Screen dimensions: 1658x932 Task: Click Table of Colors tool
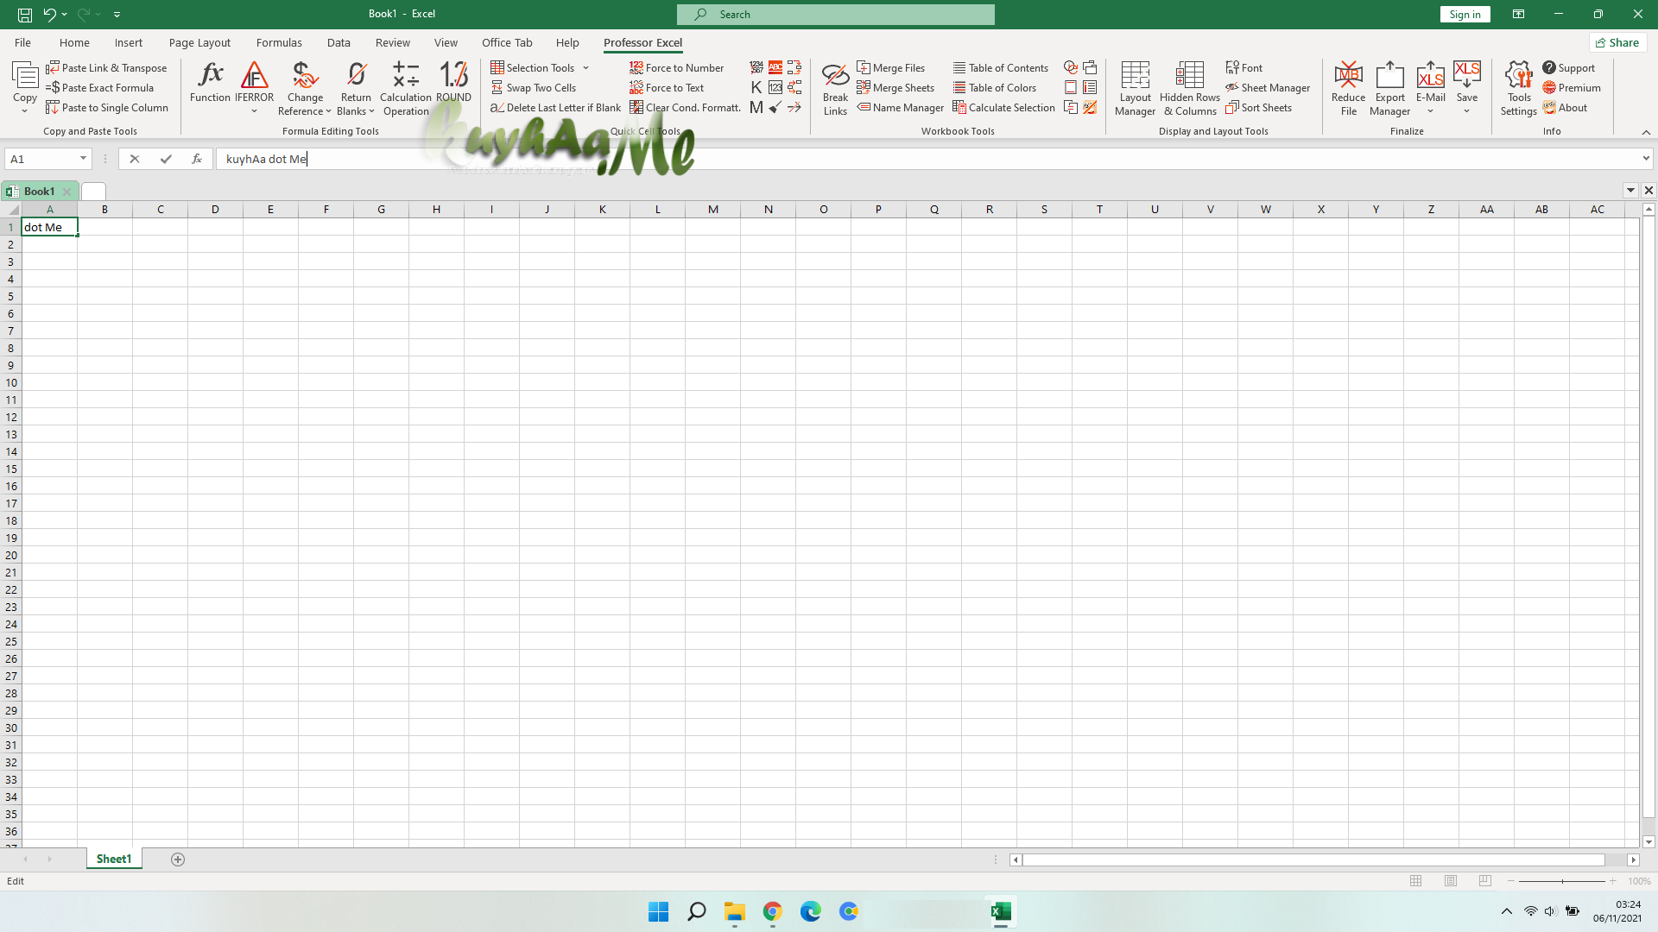pyautogui.click(x=995, y=88)
